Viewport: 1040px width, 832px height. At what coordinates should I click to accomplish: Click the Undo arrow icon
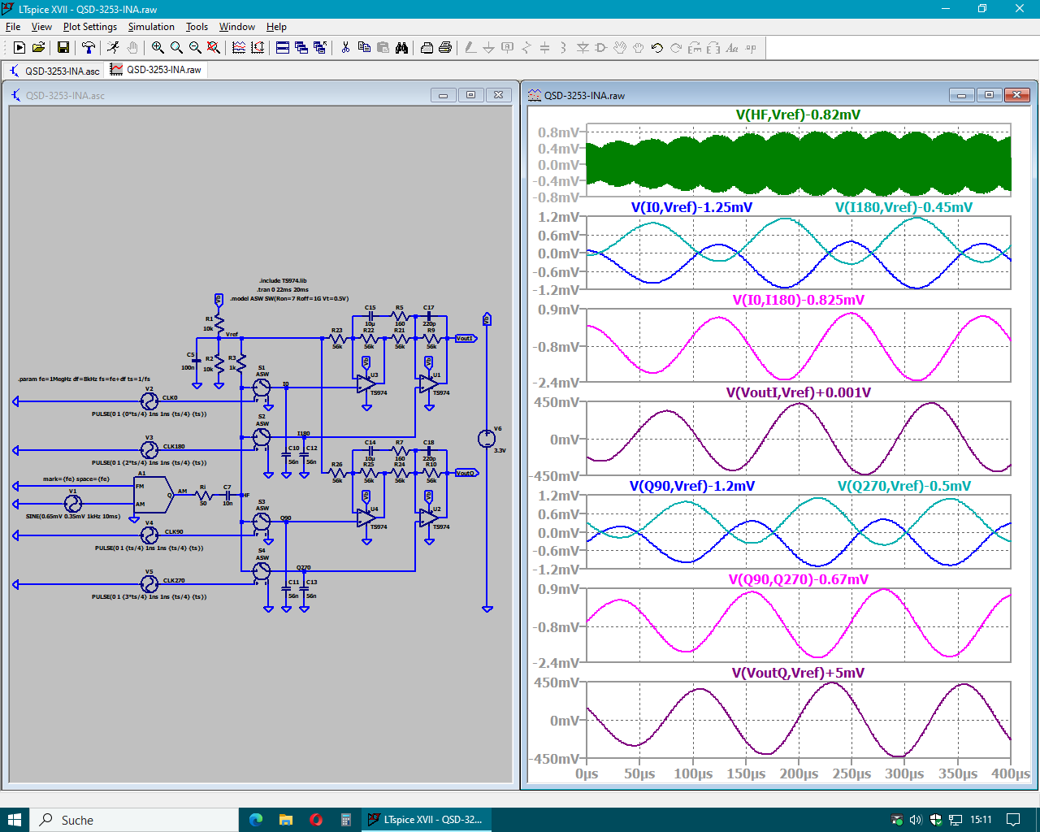coord(657,48)
